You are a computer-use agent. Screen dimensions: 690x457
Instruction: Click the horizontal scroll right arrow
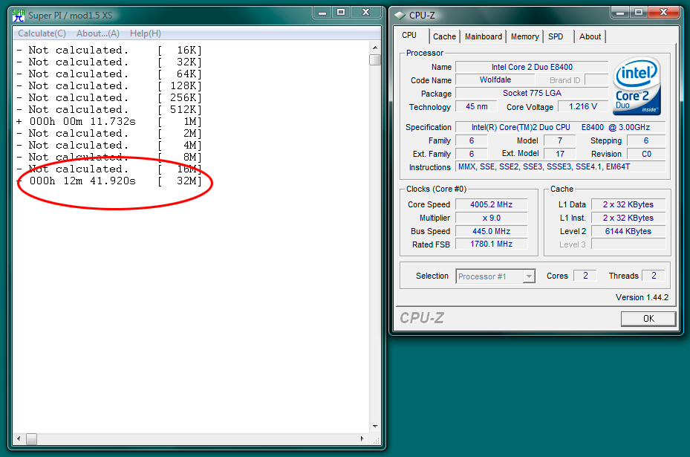(362, 438)
